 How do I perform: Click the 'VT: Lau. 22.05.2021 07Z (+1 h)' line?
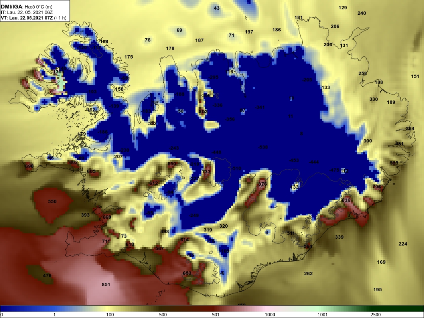coord(33,18)
